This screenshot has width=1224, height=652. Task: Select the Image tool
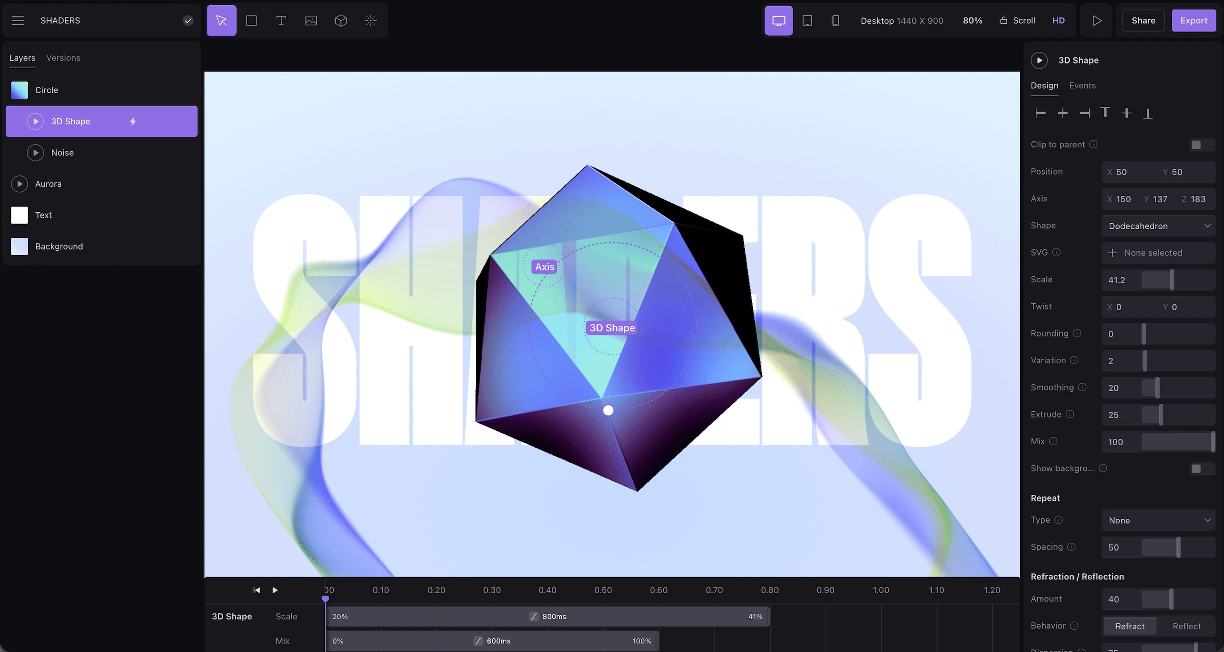pos(311,20)
